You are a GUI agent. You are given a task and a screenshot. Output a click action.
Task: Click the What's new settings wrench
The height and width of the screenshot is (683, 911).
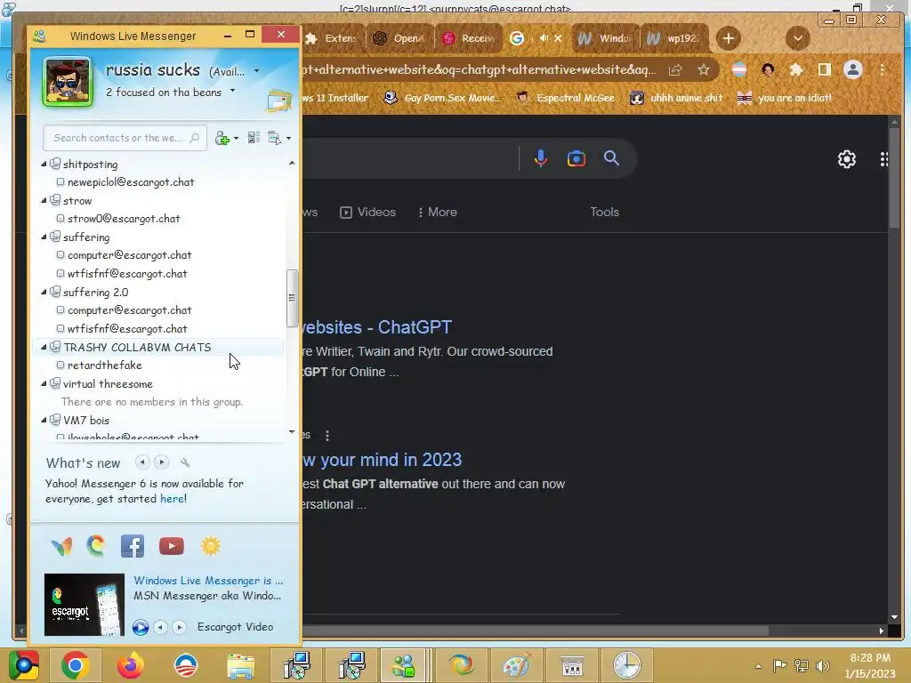tap(185, 462)
